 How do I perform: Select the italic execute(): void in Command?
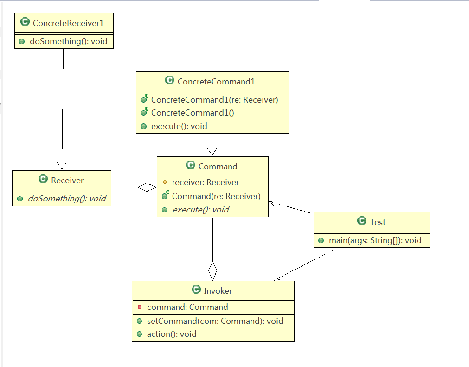point(201,210)
